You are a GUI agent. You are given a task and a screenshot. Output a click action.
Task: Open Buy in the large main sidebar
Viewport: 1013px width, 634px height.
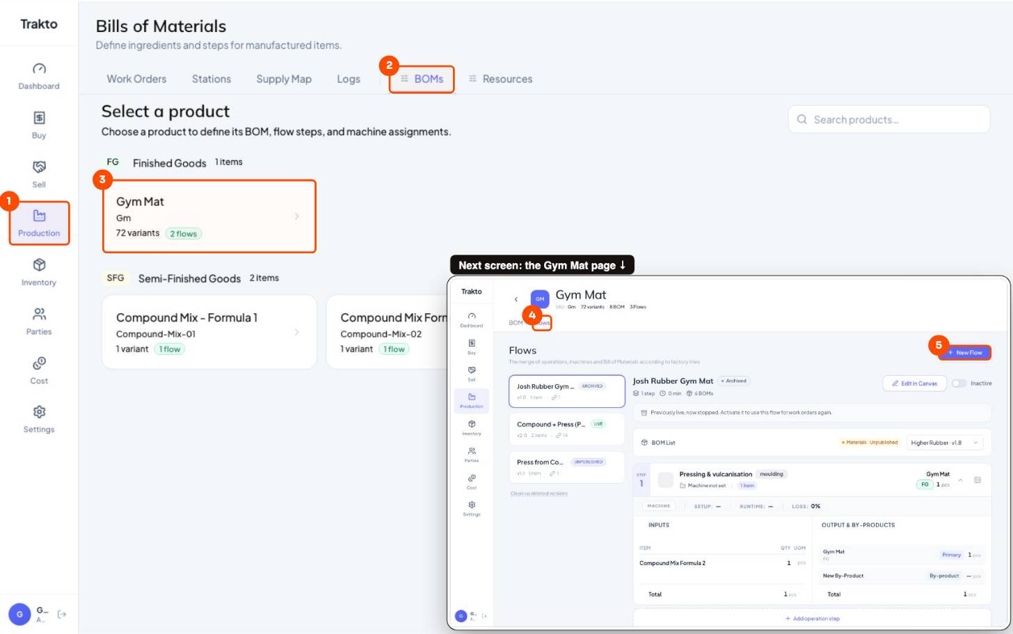click(39, 126)
